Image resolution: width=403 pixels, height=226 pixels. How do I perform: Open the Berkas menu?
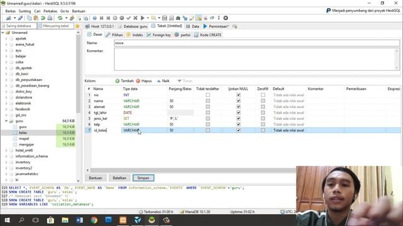[x=10, y=11]
